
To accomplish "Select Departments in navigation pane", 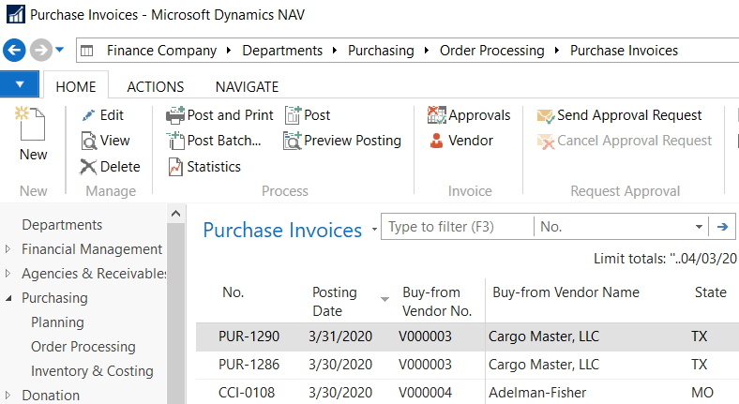I will point(62,225).
